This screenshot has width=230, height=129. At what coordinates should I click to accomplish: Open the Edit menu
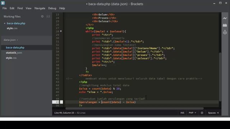[12, 8]
